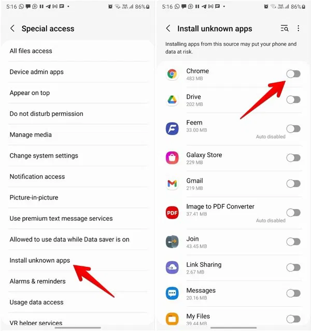Tap the Drive app icon
This screenshot has height=331, width=311.
point(172,100)
